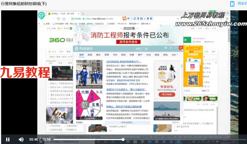This screenshot has width=247, height=144.
Task: Close the 热点资讯 popup with red X
Action: (x=181, y=48)
